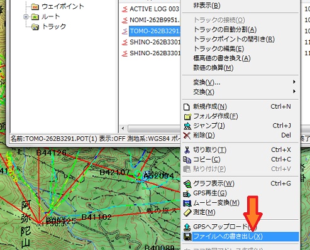Click the GPSへアップロード upload icon
Screen dimensions: 310x250
(187, 227)
